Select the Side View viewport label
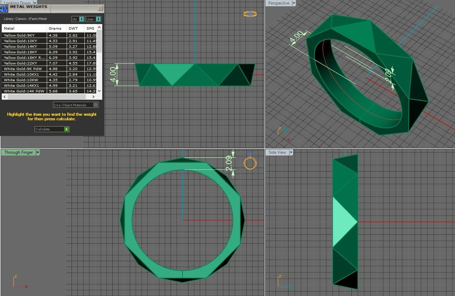Viewport: 455px width, 296px height. coord(277,152)
